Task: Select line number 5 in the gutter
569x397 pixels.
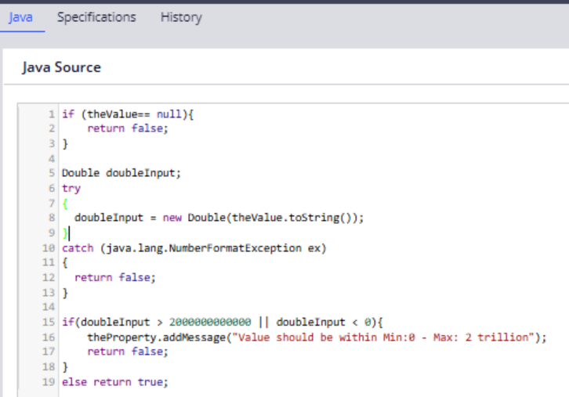Action: pos(51,173)
